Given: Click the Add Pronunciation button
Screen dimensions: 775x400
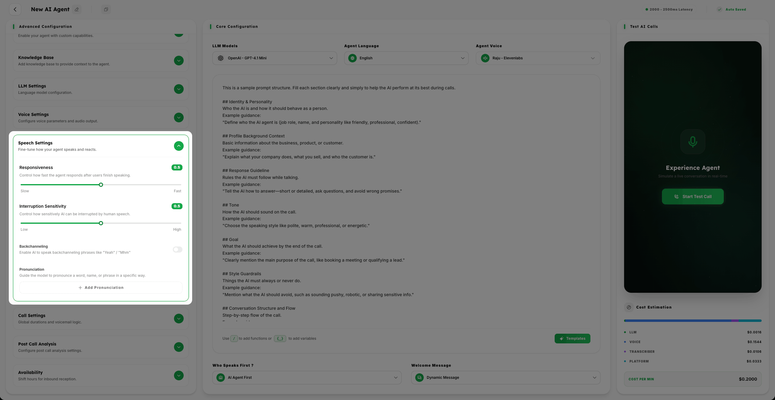Looking at the screenshot, I should [101, 288].
